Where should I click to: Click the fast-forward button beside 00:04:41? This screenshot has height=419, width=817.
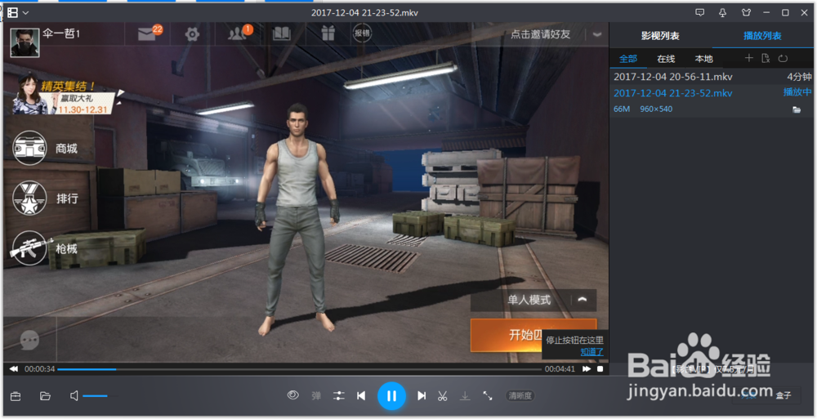[x=587, y=368]
